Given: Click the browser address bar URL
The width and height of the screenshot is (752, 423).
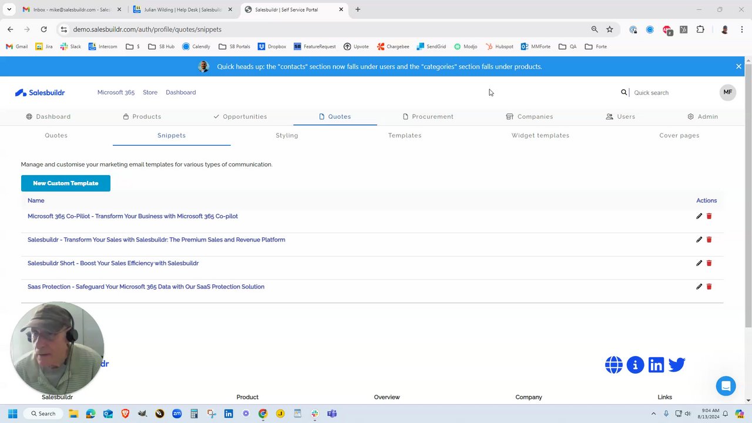Looking at the screenshot, I should [x=147, y=29].
